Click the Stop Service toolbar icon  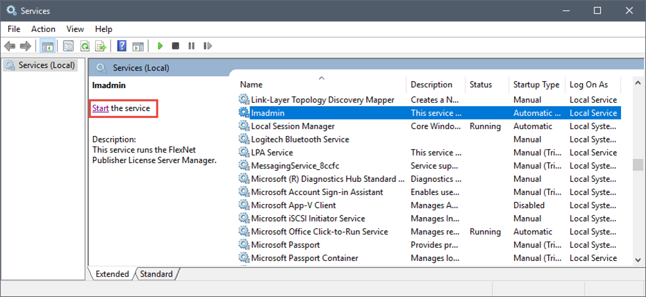click(176, 46)
